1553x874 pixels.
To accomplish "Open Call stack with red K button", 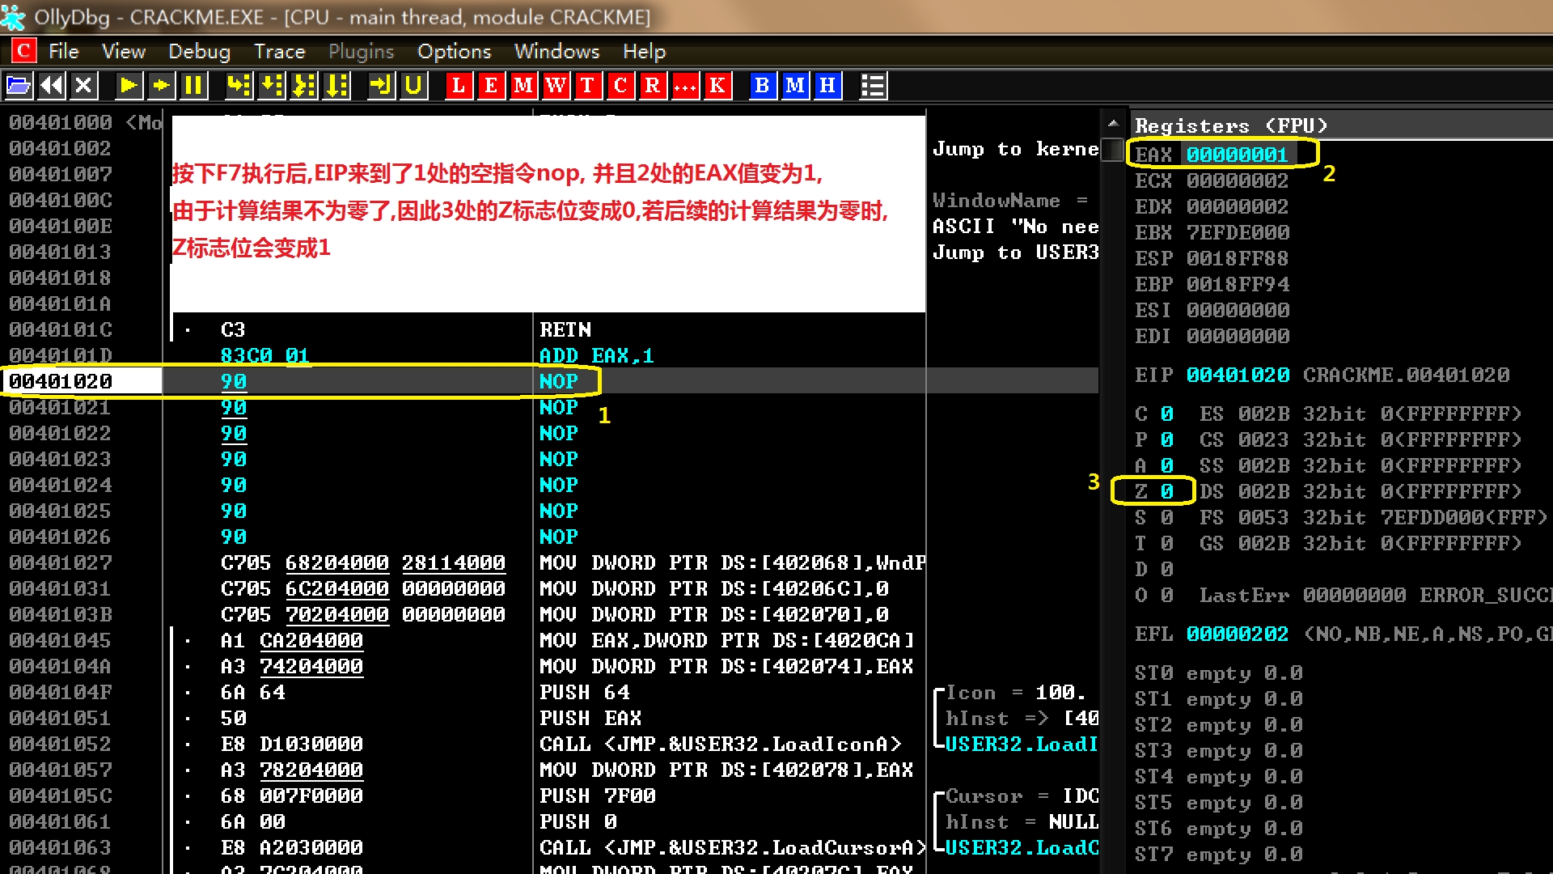I will (717, 85).
